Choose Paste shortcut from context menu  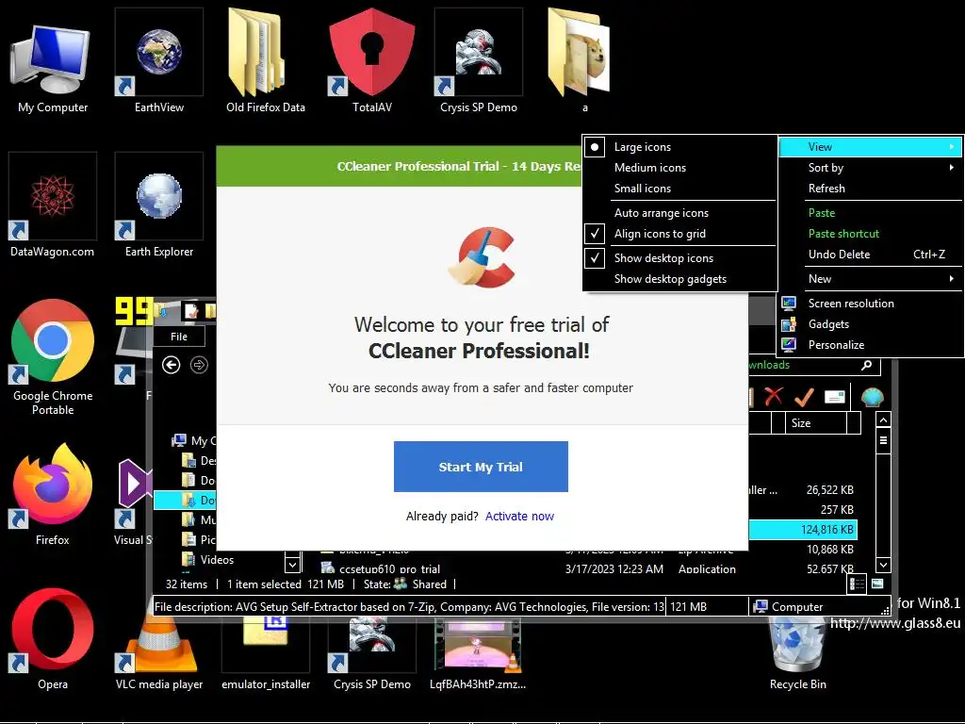pyautogui.click(x=870, y=234)
